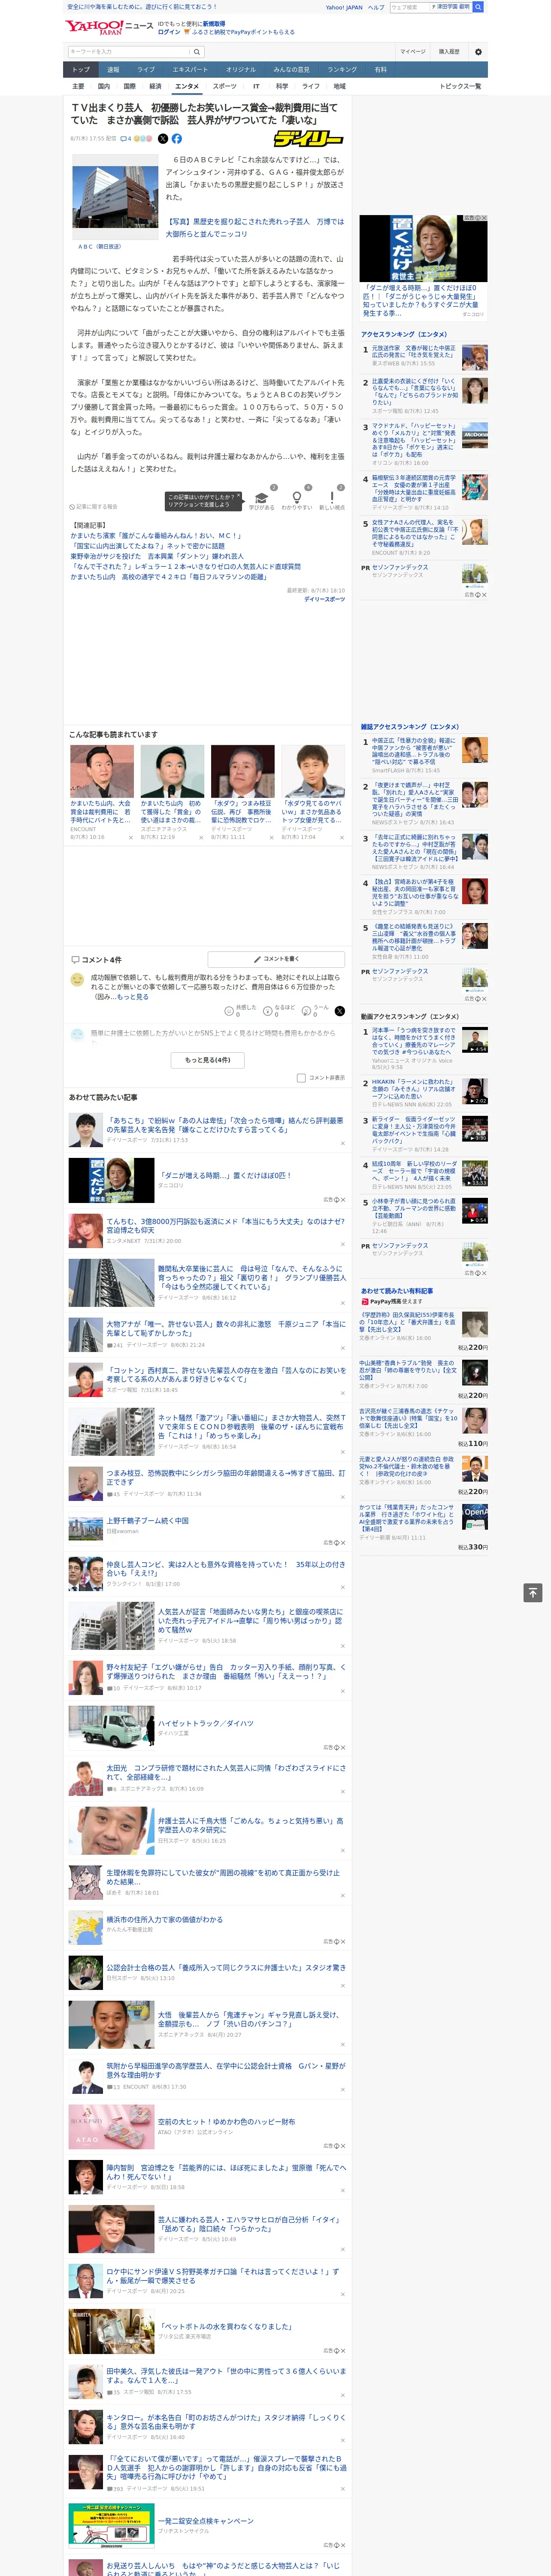Click the top-bar web search magnifier icon
Screen dimensions: 551x2576
coord(478,7)
